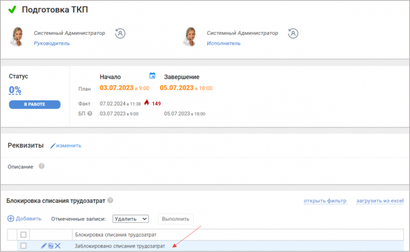The height and width of the screenshot is (252, 410).
Task: Click the pencil edit icon in the table row
Action: 44,246
